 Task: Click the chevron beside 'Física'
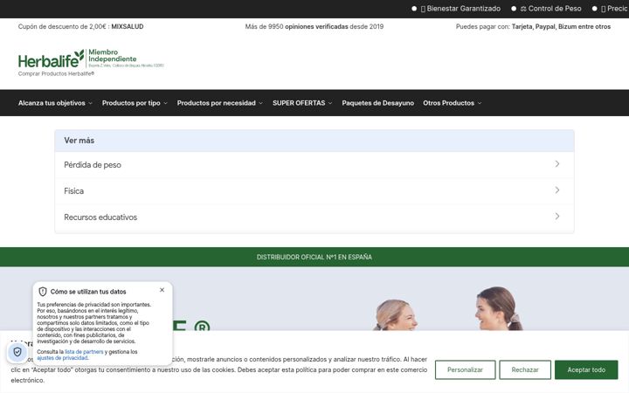tap(557, 190)
